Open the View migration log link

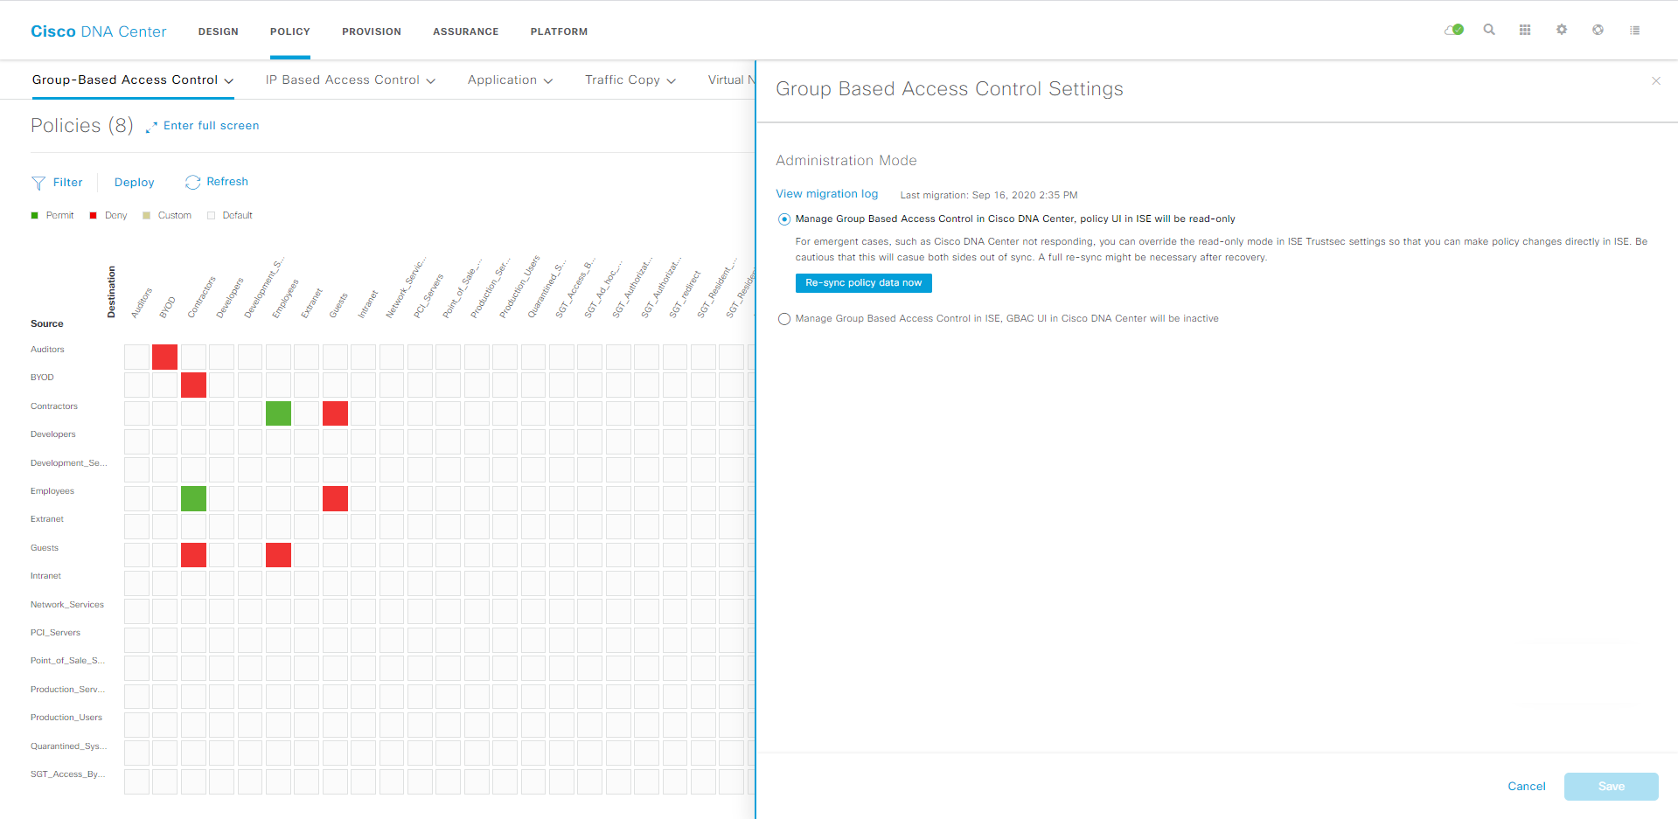[826, 193]
